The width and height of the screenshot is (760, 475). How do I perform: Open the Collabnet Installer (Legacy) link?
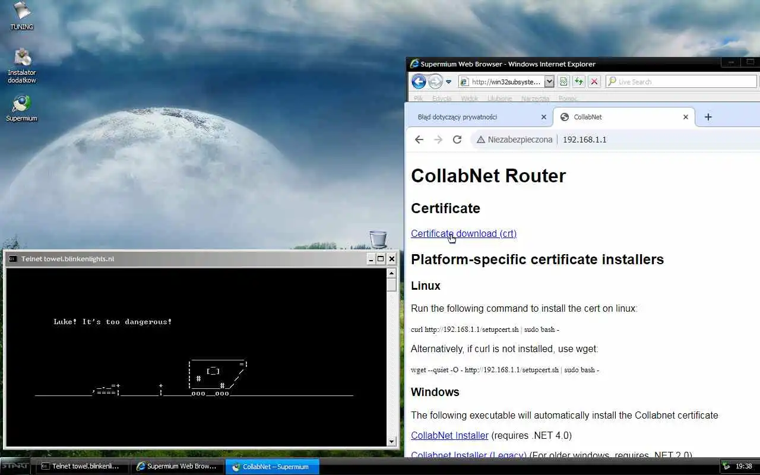[x=468, y=454]
